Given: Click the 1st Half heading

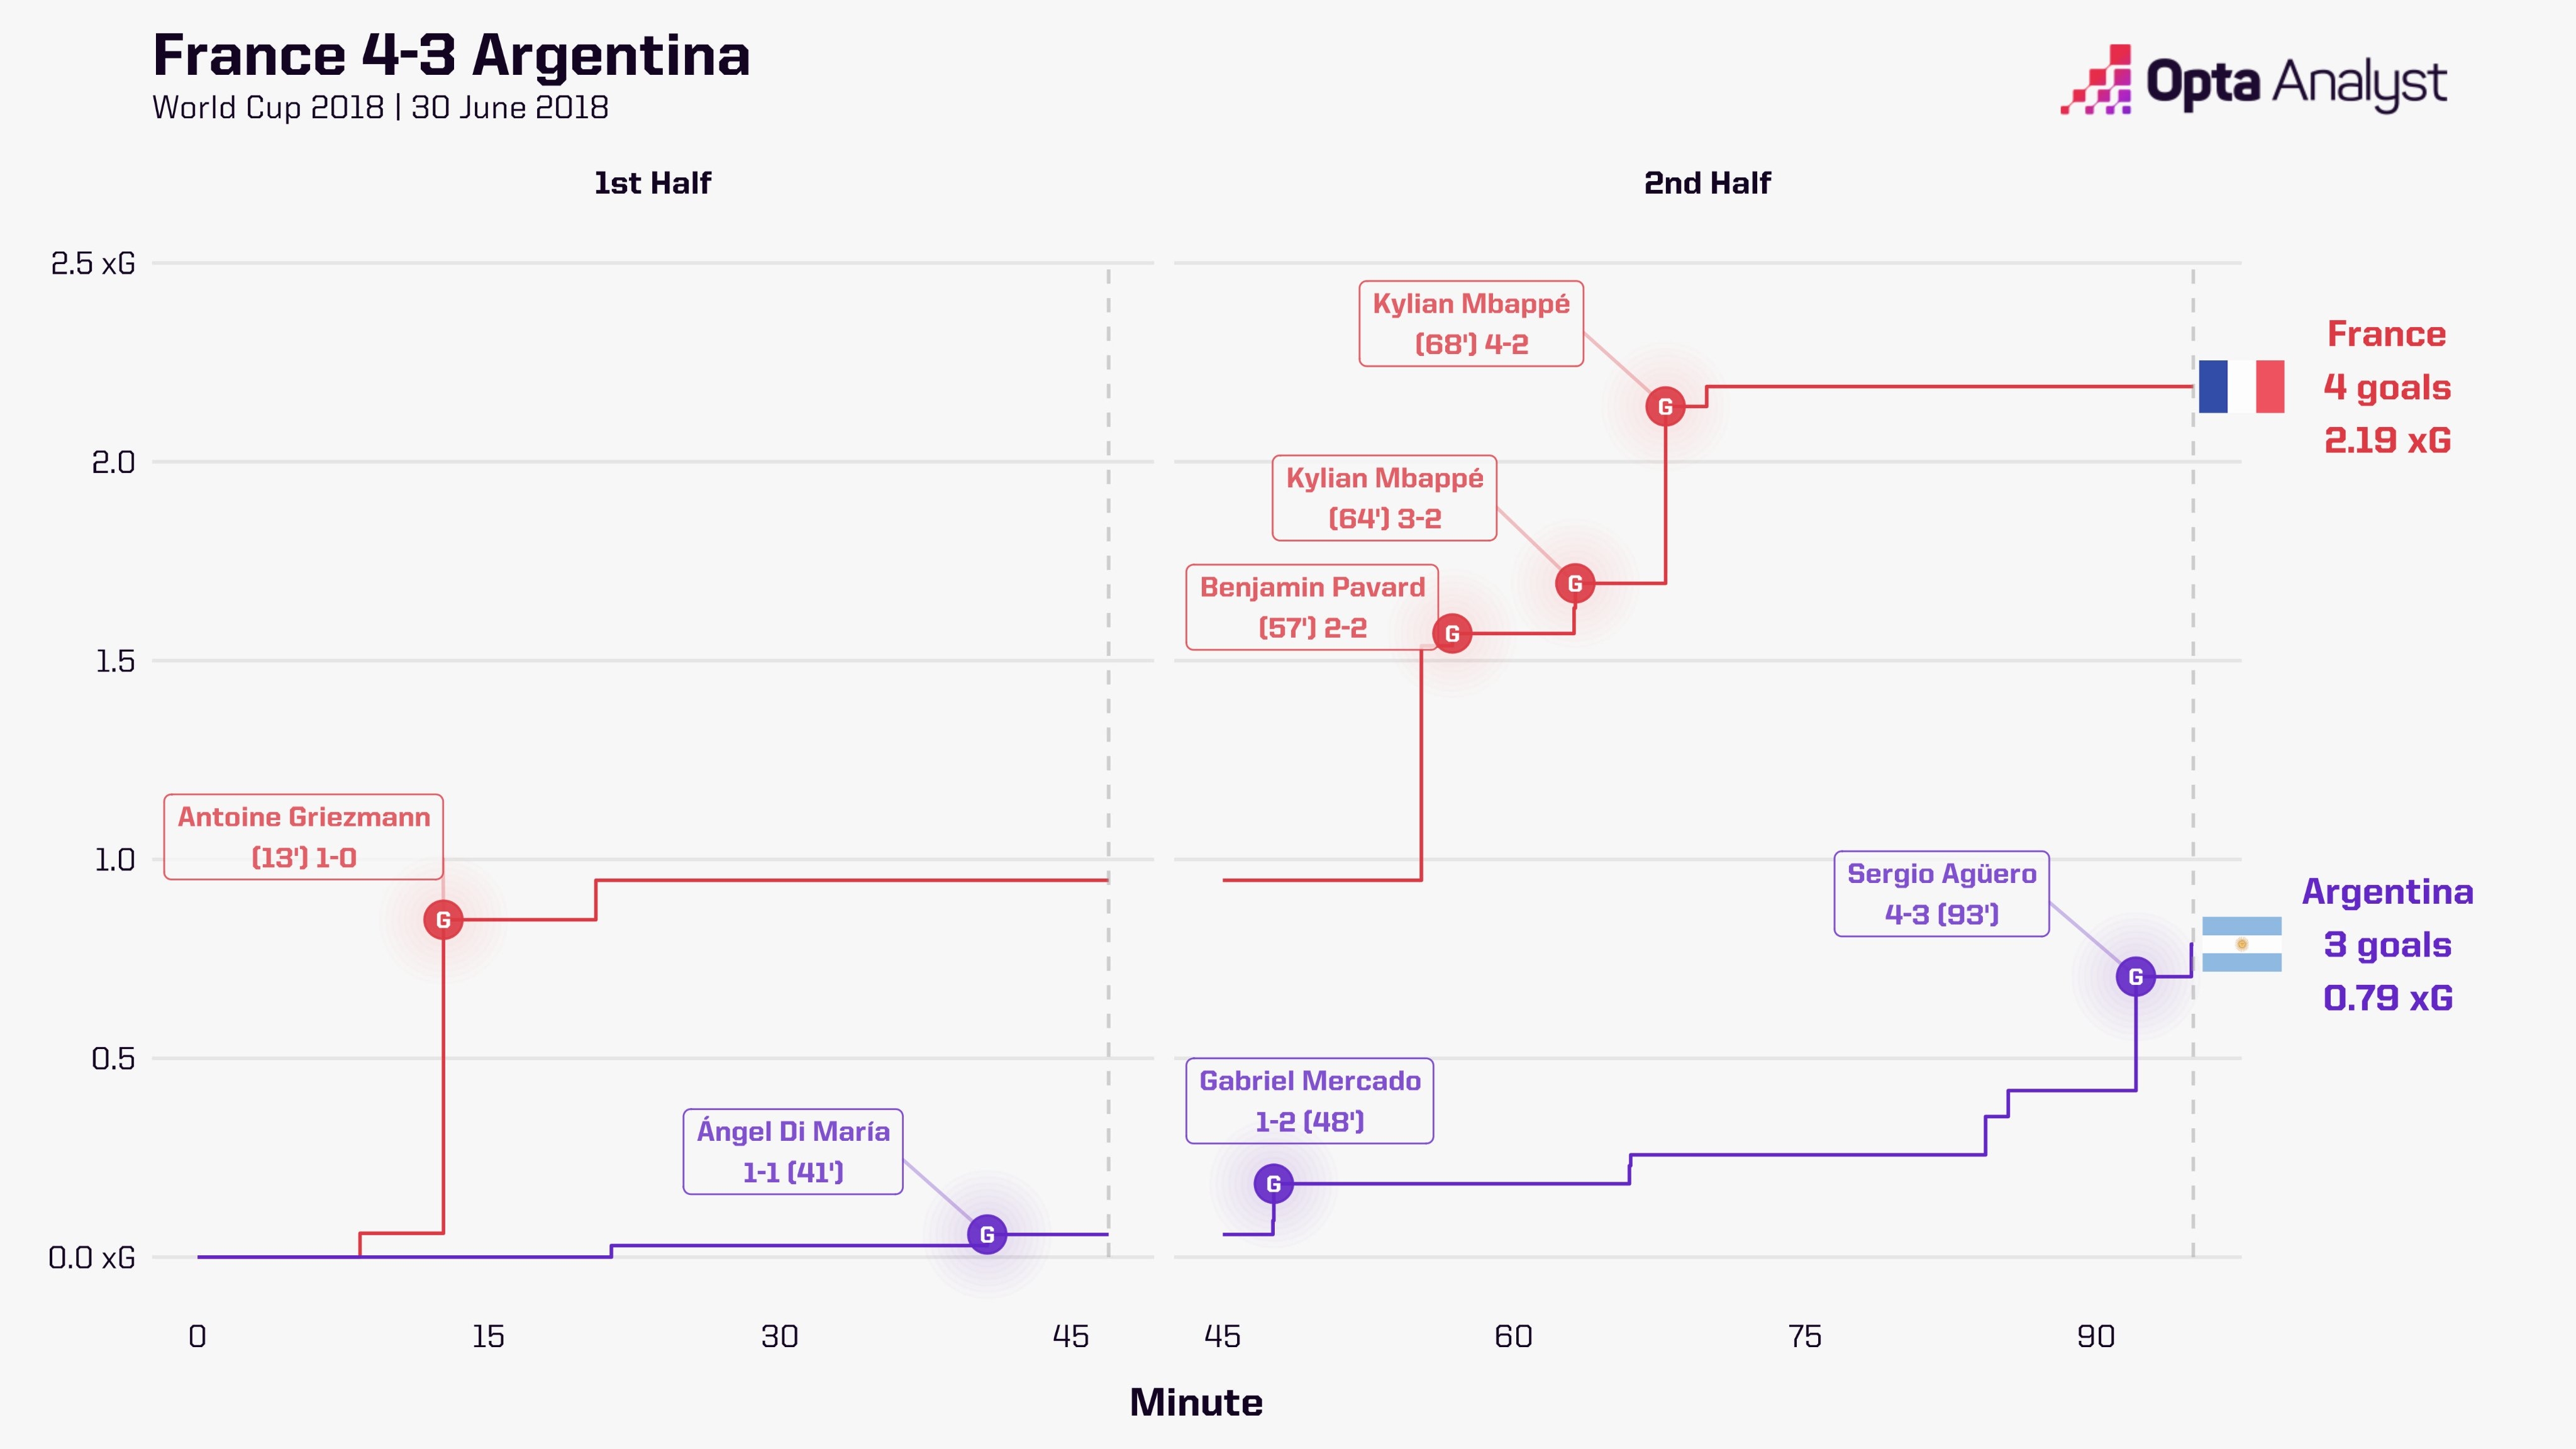Looking at the screenshot, I should coord(652,183).
